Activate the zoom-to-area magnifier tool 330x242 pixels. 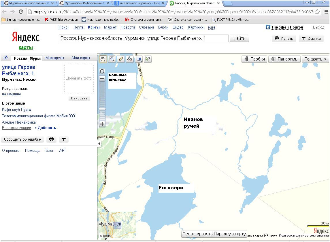[x=112, y=59]
